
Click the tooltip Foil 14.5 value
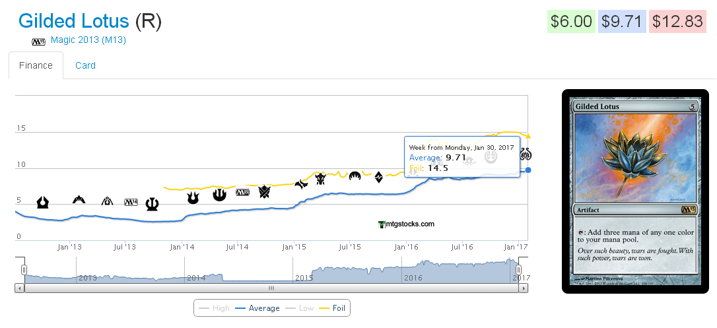click(x=438, y=168)
